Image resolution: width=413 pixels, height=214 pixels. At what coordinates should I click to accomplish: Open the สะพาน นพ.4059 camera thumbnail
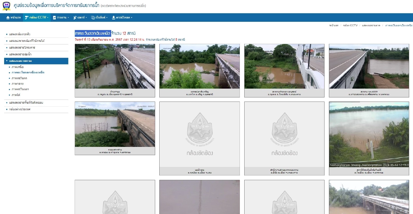click(x=369, y=67)
